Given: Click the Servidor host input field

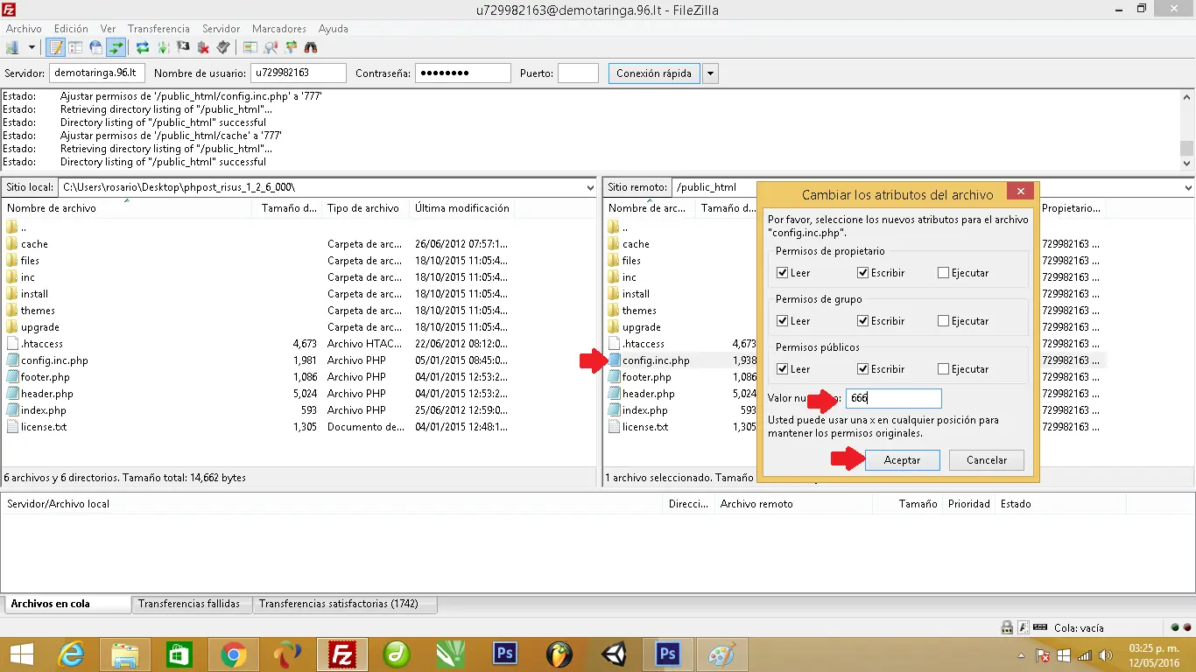Looking at the screenshot, I should (97, 73).
